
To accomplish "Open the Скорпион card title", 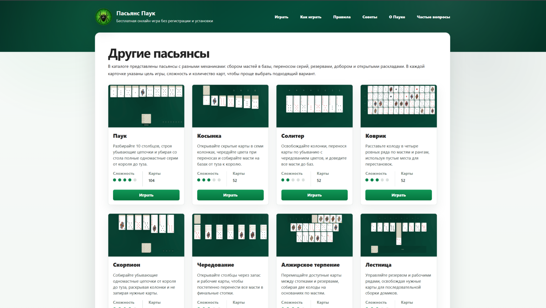I will (x=127, y=265).
